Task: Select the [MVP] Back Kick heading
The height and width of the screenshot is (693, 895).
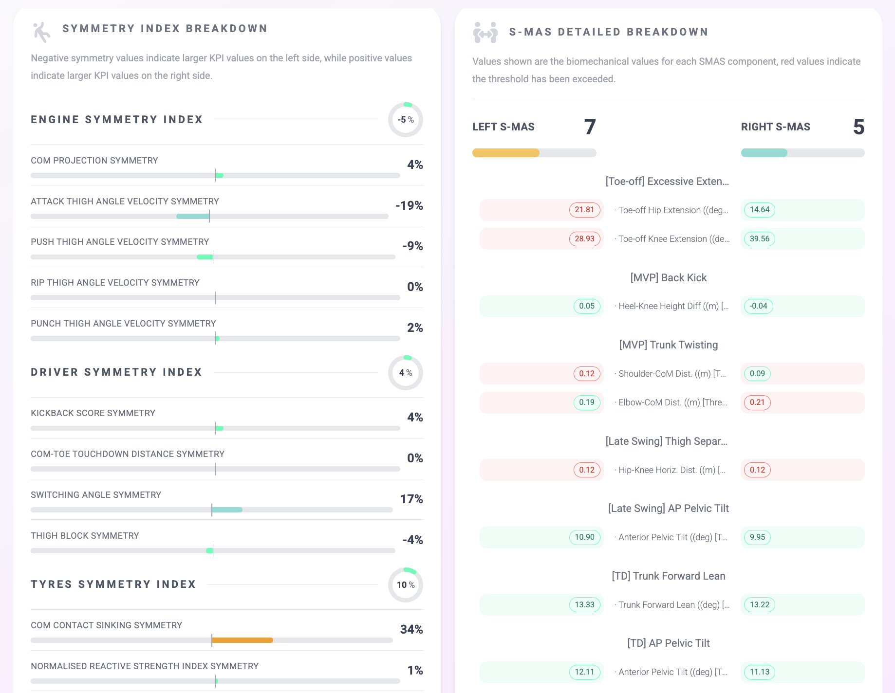Action: [x=669, y=277]
